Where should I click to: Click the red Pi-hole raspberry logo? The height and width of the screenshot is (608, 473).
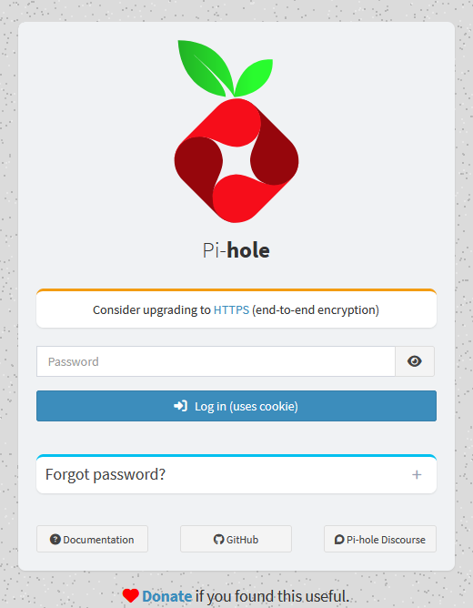[236, 160]
